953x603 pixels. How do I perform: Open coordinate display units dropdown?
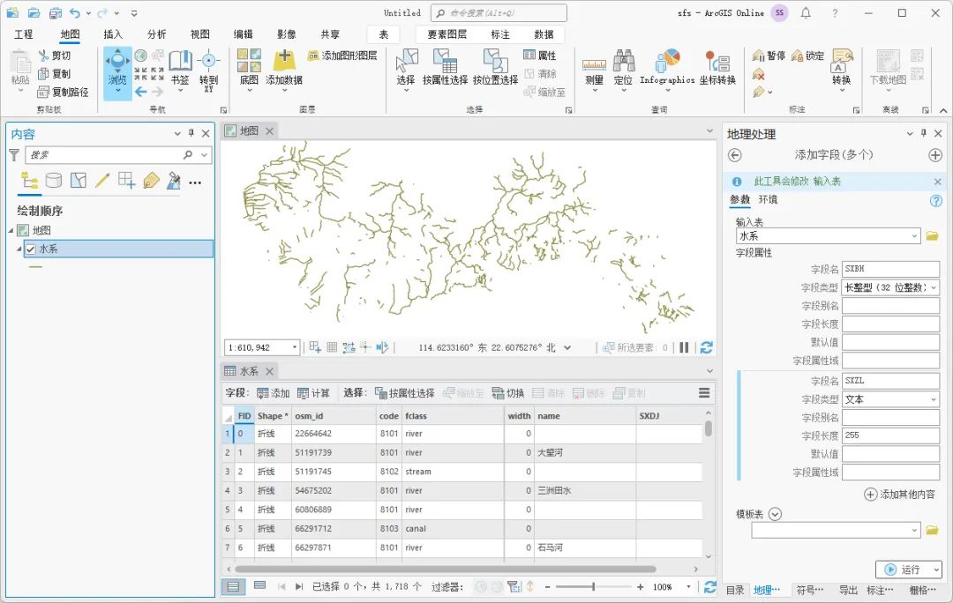567,347
